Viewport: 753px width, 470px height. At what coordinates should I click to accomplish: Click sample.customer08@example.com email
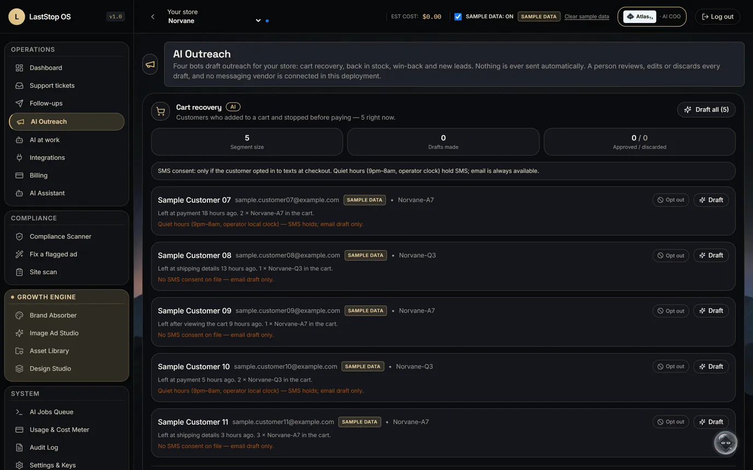point(288,256)
